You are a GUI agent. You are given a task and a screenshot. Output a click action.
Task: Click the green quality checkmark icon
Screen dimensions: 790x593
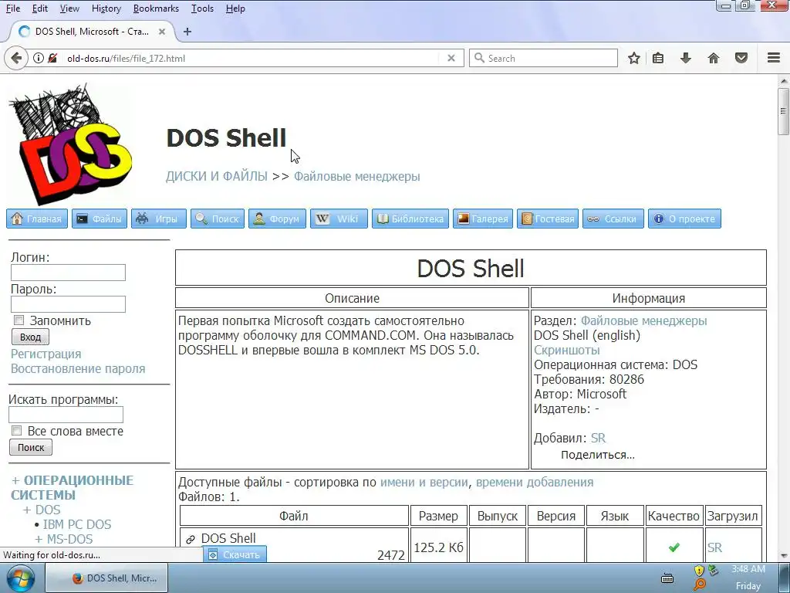(674, 547)
